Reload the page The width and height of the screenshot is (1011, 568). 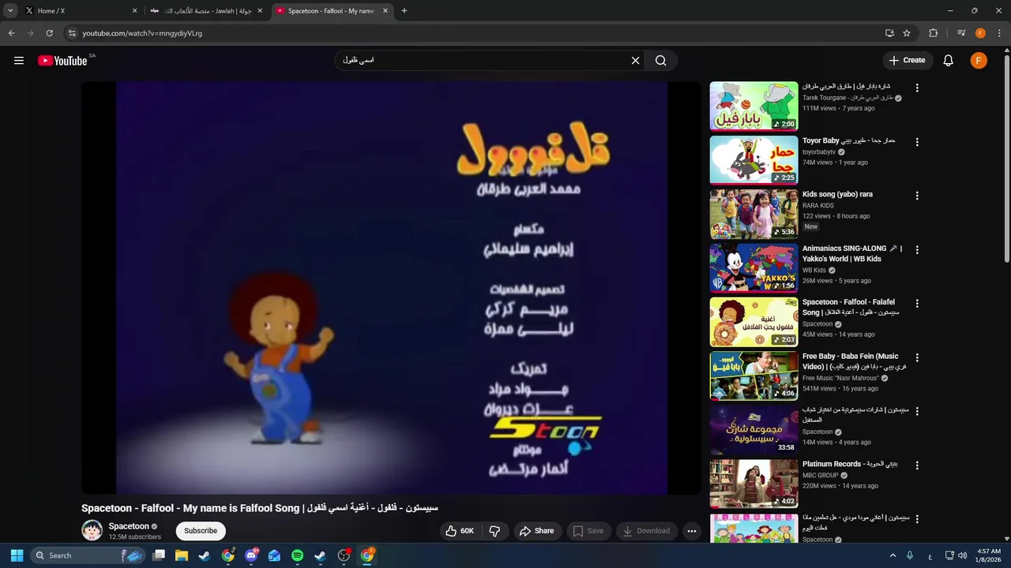(49, 33)
